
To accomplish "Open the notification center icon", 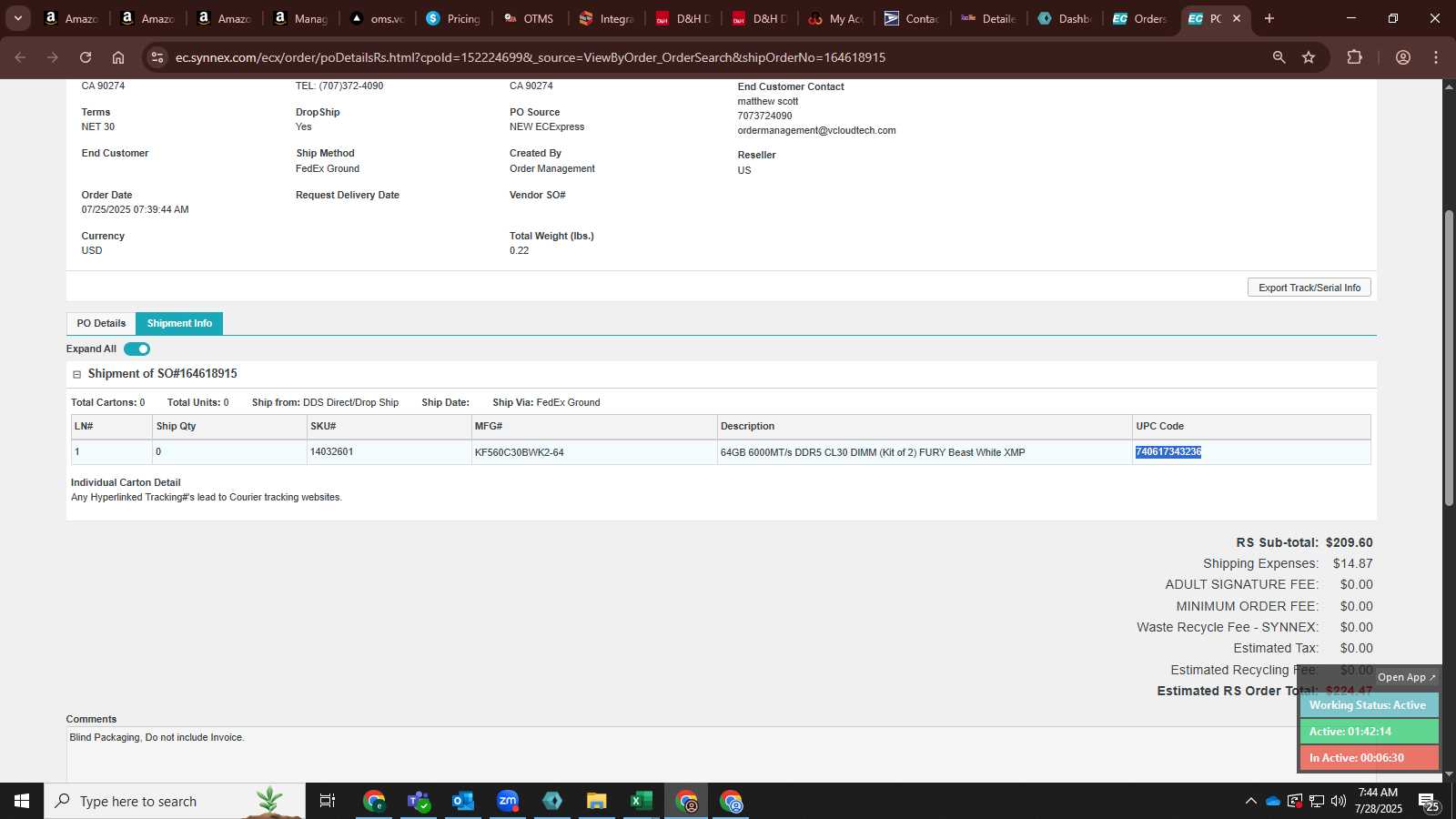I will click(1428, 802).
